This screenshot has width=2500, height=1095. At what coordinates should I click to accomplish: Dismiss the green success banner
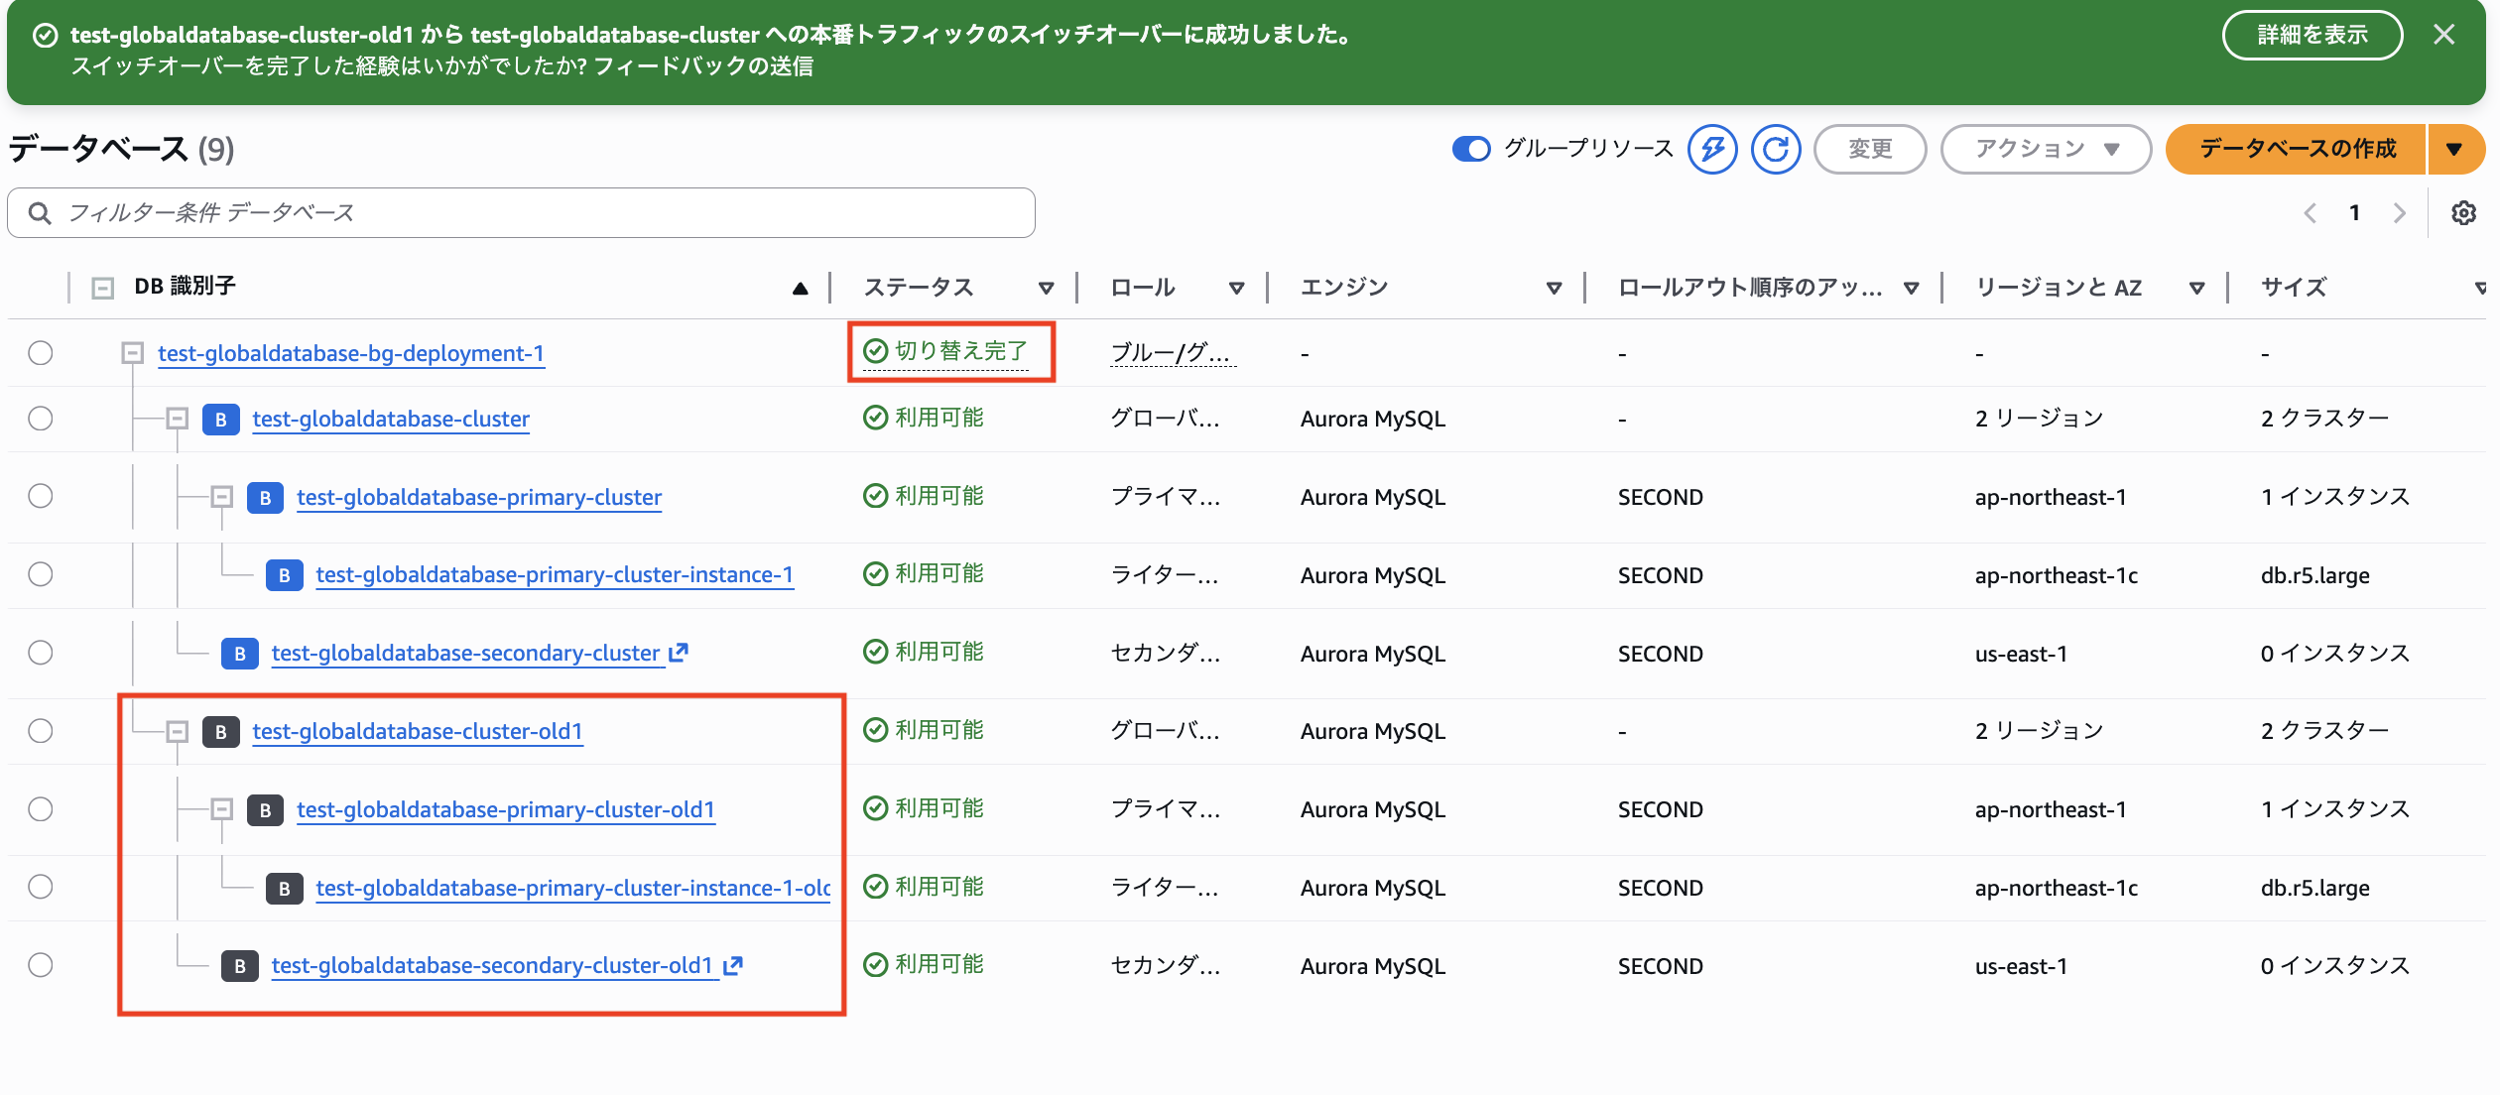click(2444, 35)
